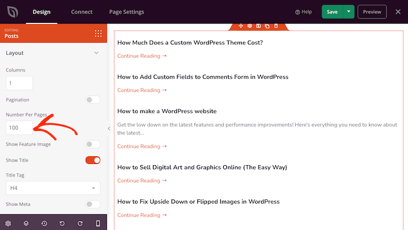Click the redo arrow icon
408x230 pixels.
pos(80,223)
